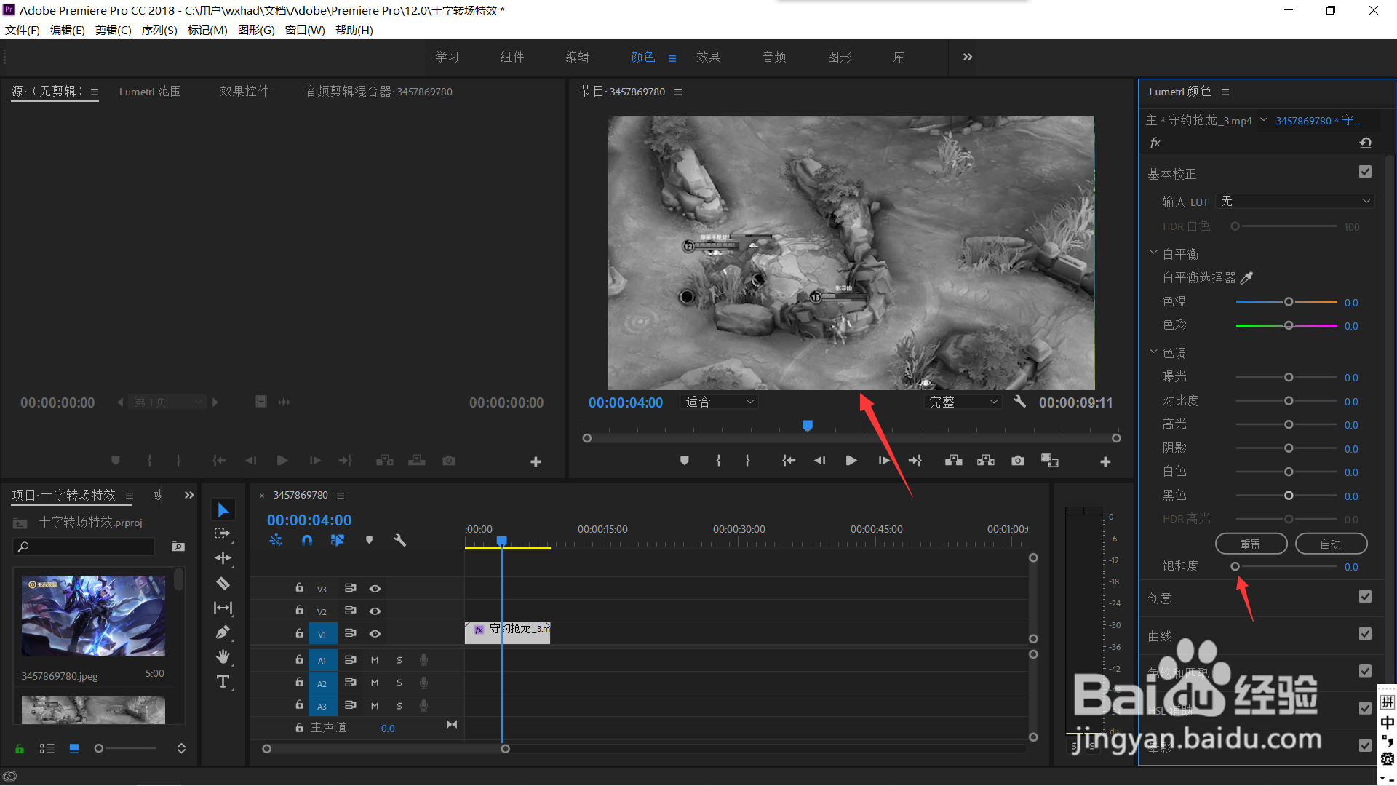The height and width of the screenshot is (786, 1397).
Task: Open the Lumetri Scopes tab
Action: tap(150, 91)
